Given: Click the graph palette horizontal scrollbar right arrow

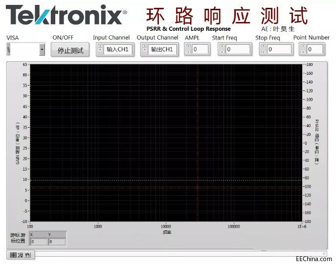Looking at the screenshot, I should click(x=324, y=254).
